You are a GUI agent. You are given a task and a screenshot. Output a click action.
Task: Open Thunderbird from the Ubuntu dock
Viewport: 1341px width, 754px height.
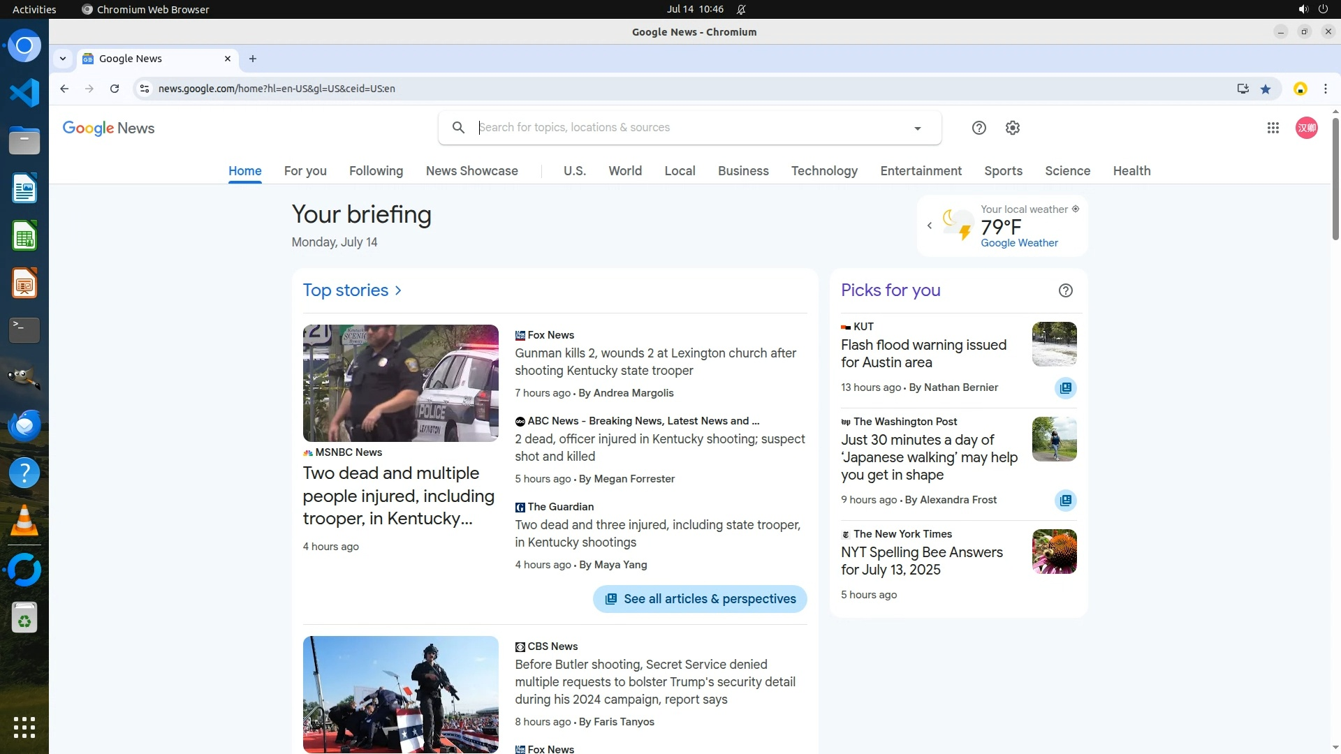(x=24, y=425)
